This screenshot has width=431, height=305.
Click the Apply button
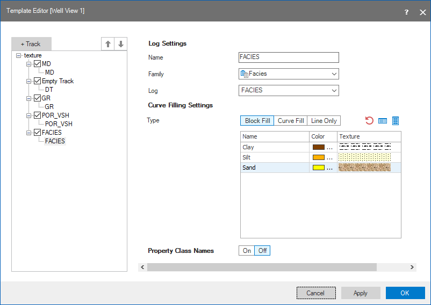pyautogui.click(x=361, y=293)
